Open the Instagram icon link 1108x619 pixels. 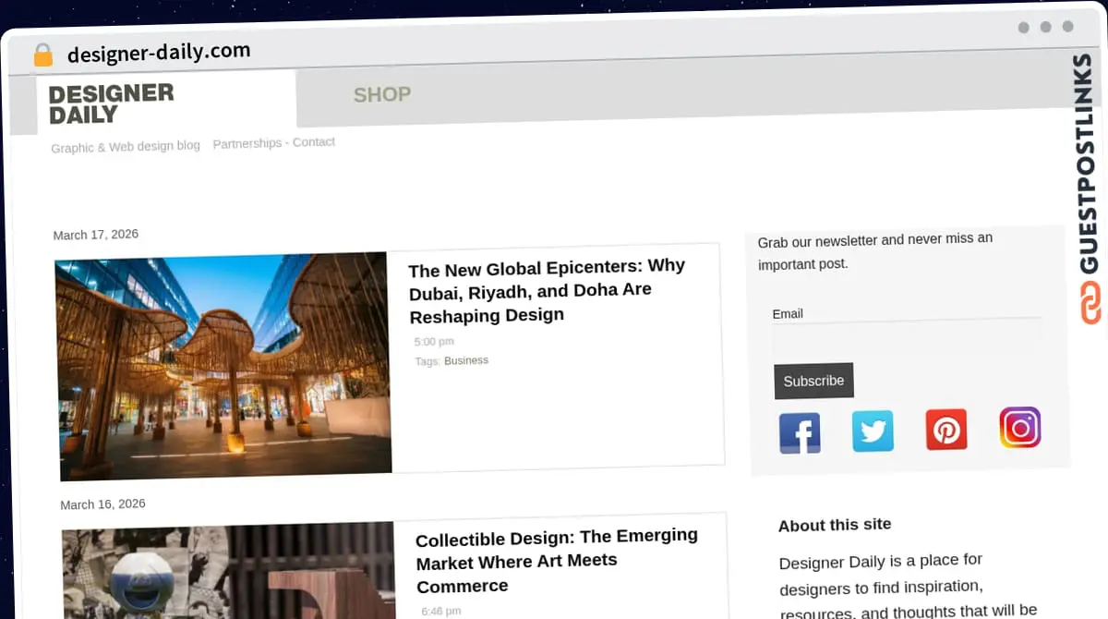click(1019, 428)
